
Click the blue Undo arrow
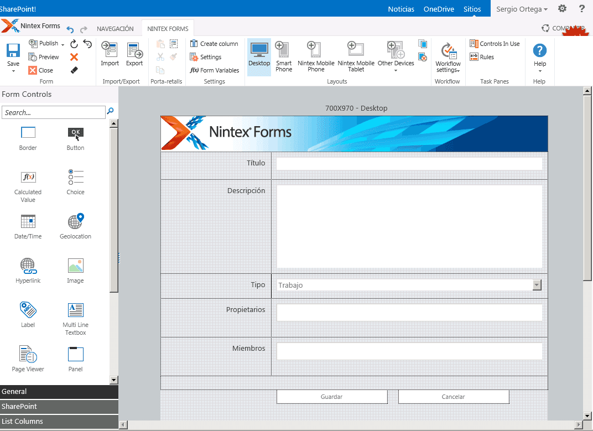tap(70, 29)
